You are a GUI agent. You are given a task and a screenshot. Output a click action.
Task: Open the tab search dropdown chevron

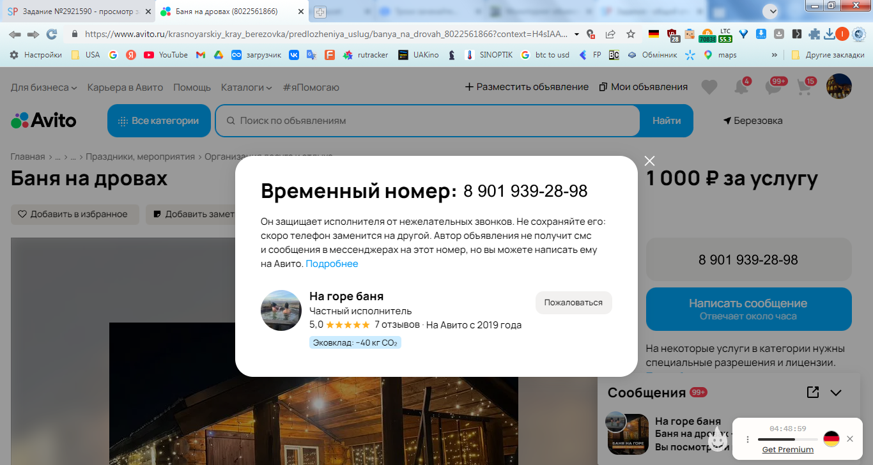point(772,11)
